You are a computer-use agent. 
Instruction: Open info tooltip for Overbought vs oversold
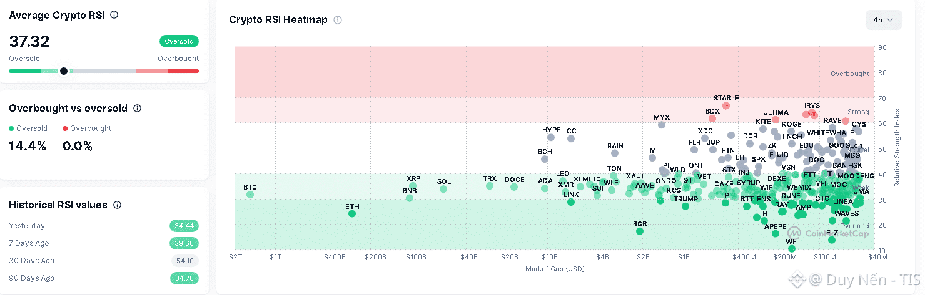[x=138, y=109]
